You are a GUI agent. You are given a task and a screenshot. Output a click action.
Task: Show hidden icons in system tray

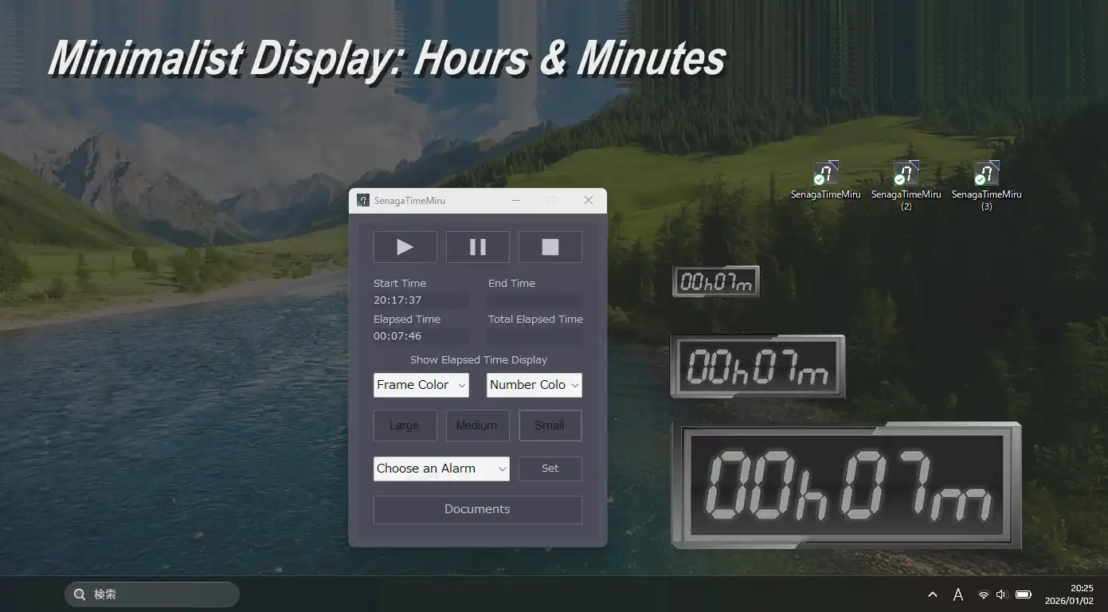point(932,594)
